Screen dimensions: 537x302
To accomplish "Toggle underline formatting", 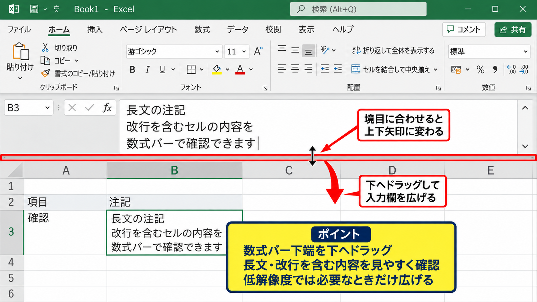I will click(163, 69).
